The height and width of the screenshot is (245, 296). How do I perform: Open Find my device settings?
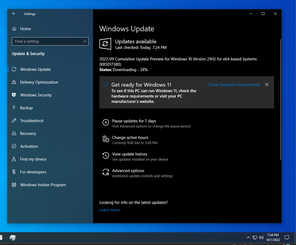pos(33,159)
